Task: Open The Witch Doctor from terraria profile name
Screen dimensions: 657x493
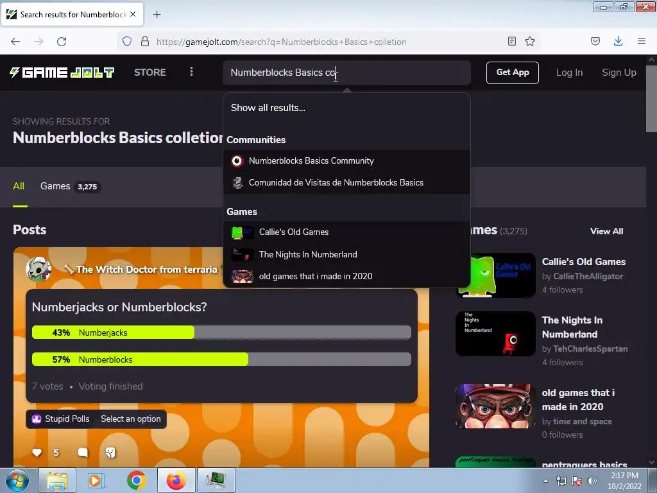Action: pyautogui.click(x=147, y=269)
